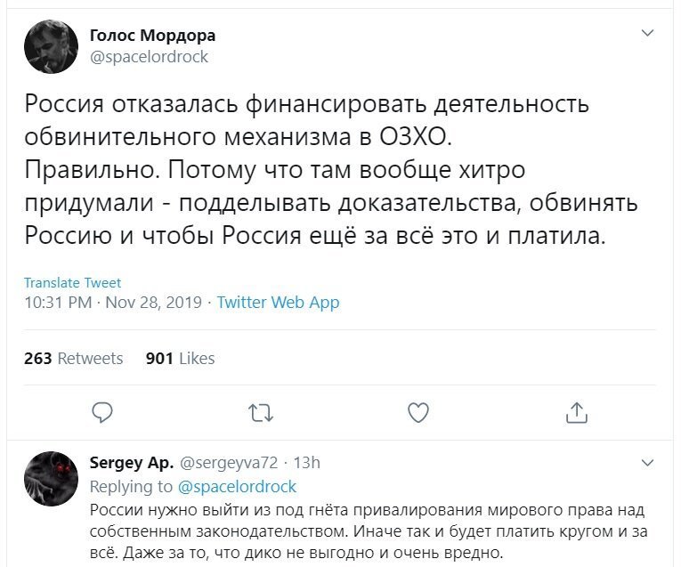View the 263 Retweets list
The image size is (681, 567).
click(x=73, y=358)
